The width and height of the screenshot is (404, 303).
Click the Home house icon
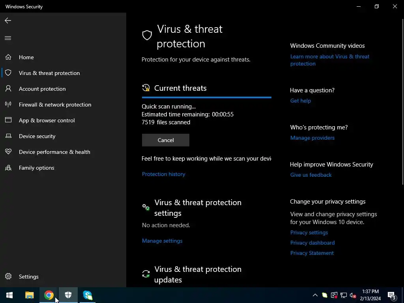tap(8, 57)
